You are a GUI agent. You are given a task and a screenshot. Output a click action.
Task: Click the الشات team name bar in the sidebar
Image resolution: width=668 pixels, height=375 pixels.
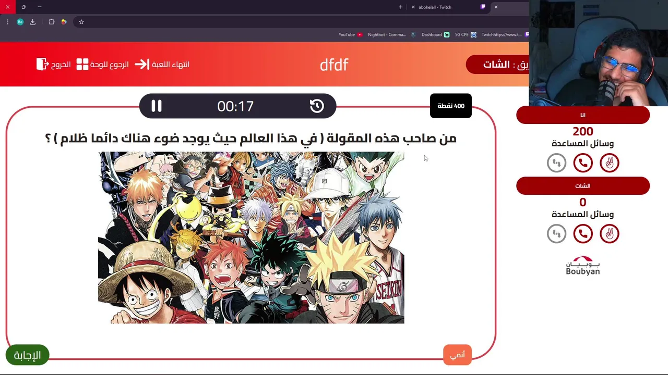point(583,186)
